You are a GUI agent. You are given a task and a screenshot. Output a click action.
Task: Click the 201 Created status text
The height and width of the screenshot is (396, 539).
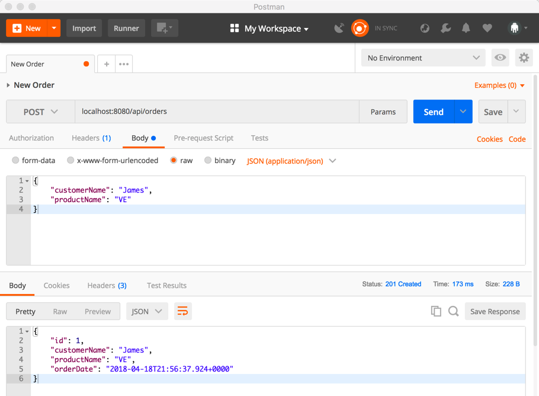403,284
